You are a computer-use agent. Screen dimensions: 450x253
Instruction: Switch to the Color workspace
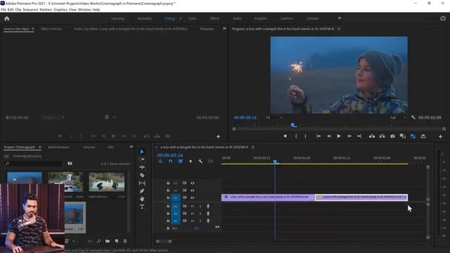[192, 18]
